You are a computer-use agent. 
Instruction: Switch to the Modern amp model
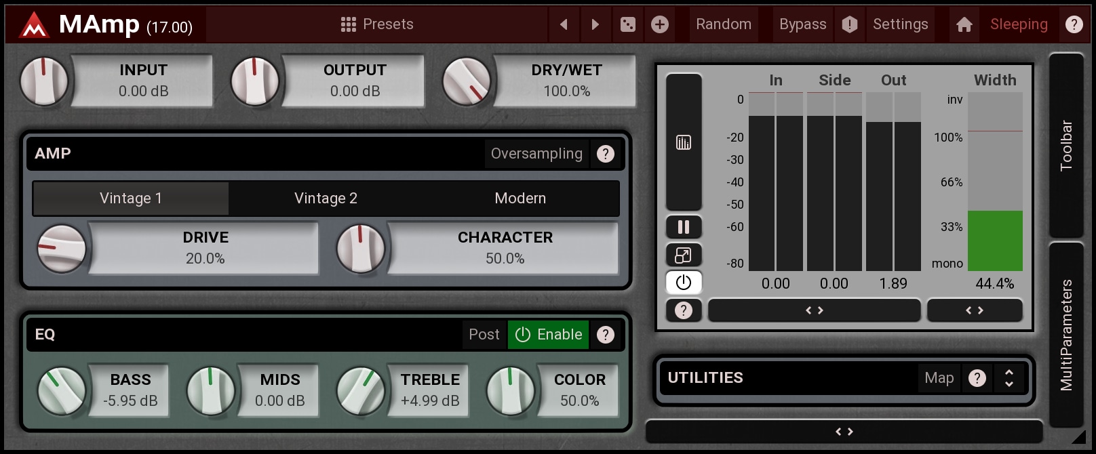[520, 199]
